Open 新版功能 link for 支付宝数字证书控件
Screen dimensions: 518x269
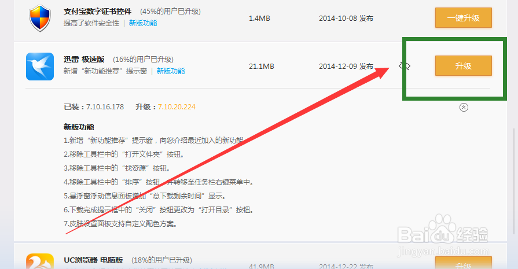143,23
